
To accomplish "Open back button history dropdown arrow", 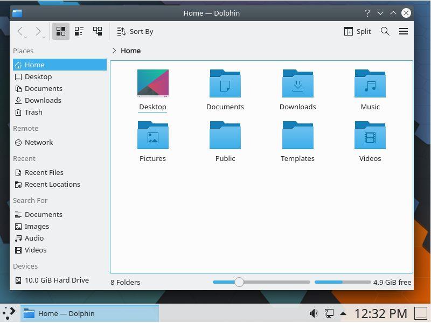I will pos(26,37).
